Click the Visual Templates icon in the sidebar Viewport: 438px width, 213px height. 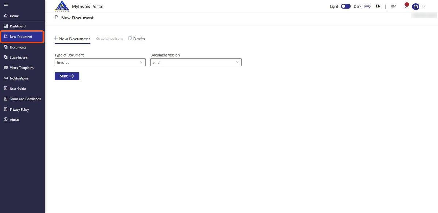(5, 67)
